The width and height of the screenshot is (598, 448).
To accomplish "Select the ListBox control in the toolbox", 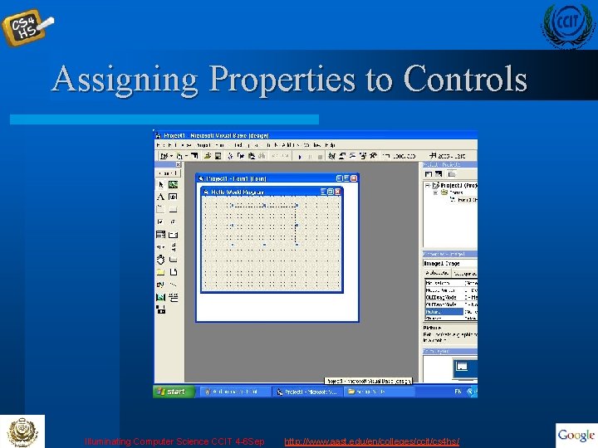I will tap(173, 234).
